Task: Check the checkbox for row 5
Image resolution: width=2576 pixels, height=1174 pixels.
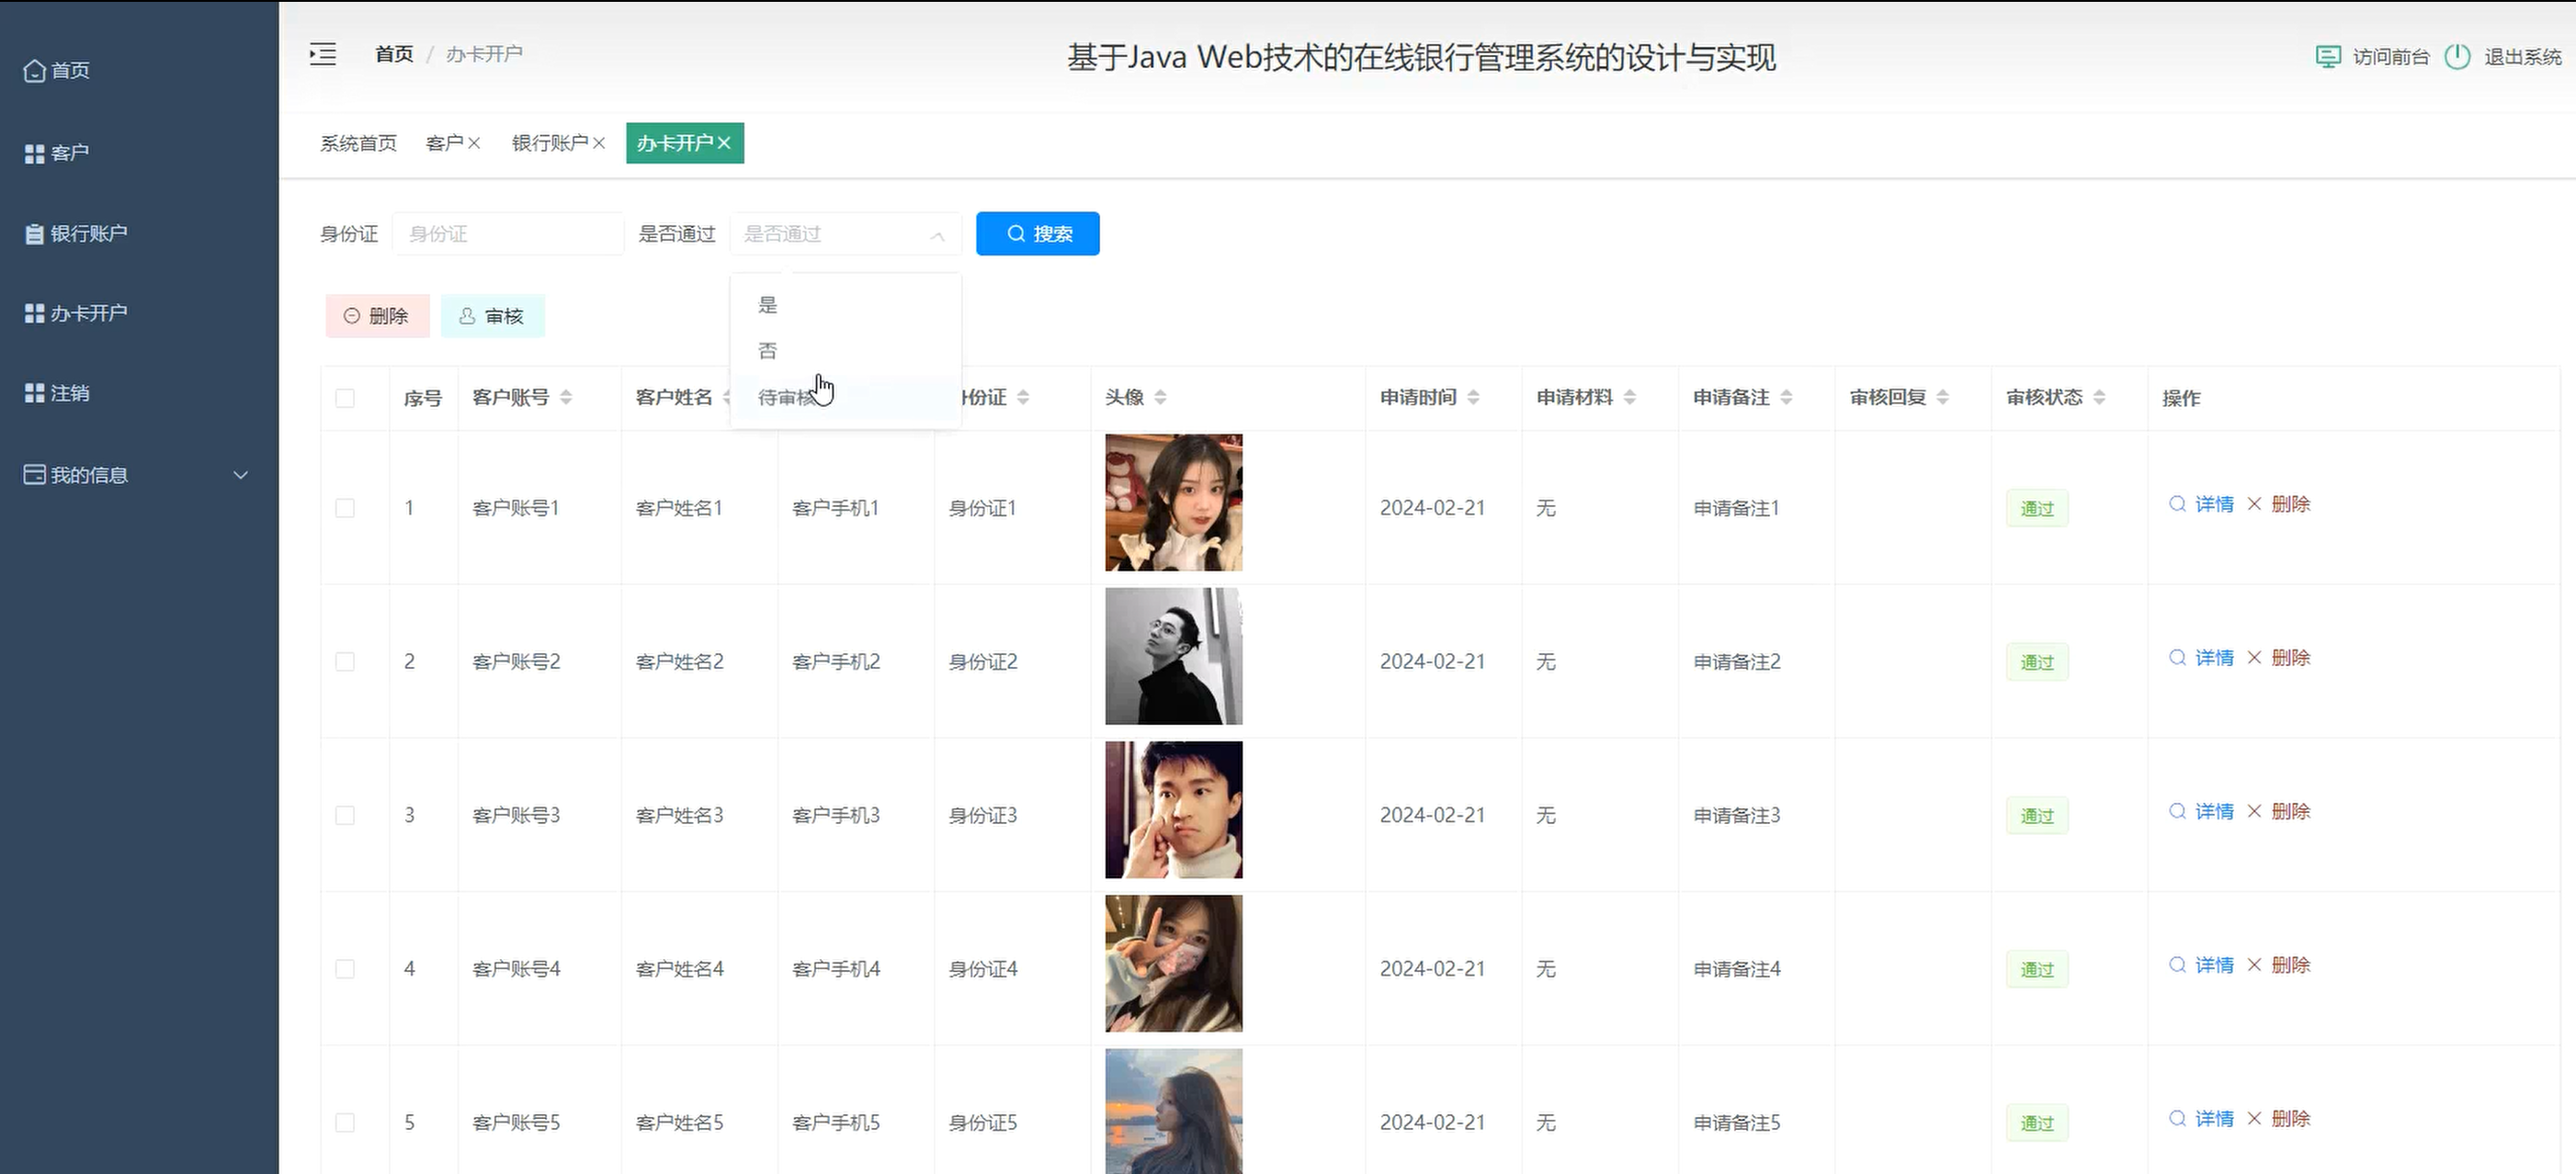Action: click(x=345, y=1123)
